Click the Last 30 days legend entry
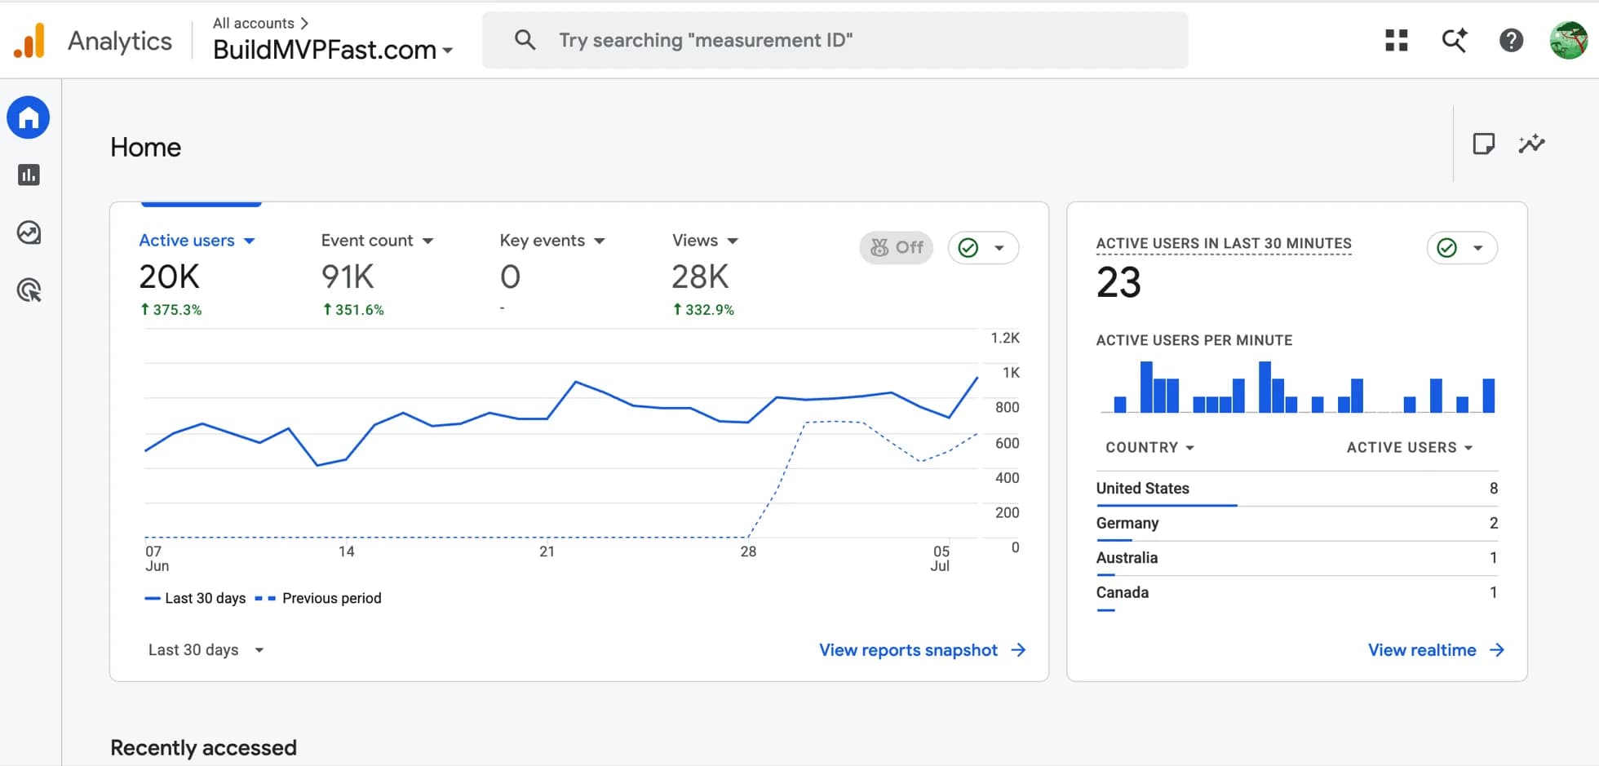This screenshot has height=766, width=1599. 195,598
